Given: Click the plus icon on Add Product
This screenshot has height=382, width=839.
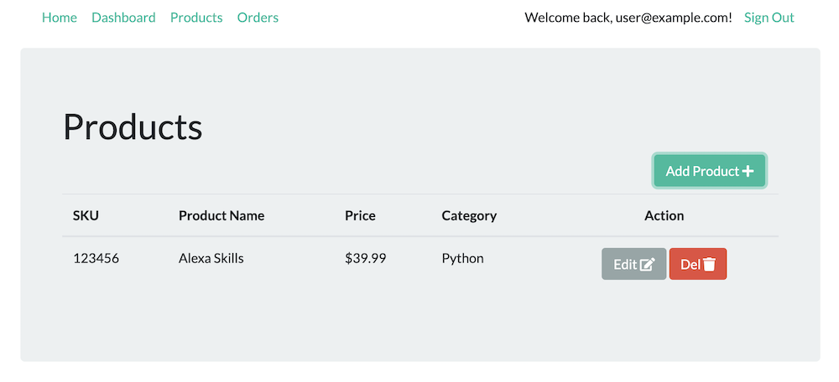Looking at the screenshot, I should tap(748, 172).
